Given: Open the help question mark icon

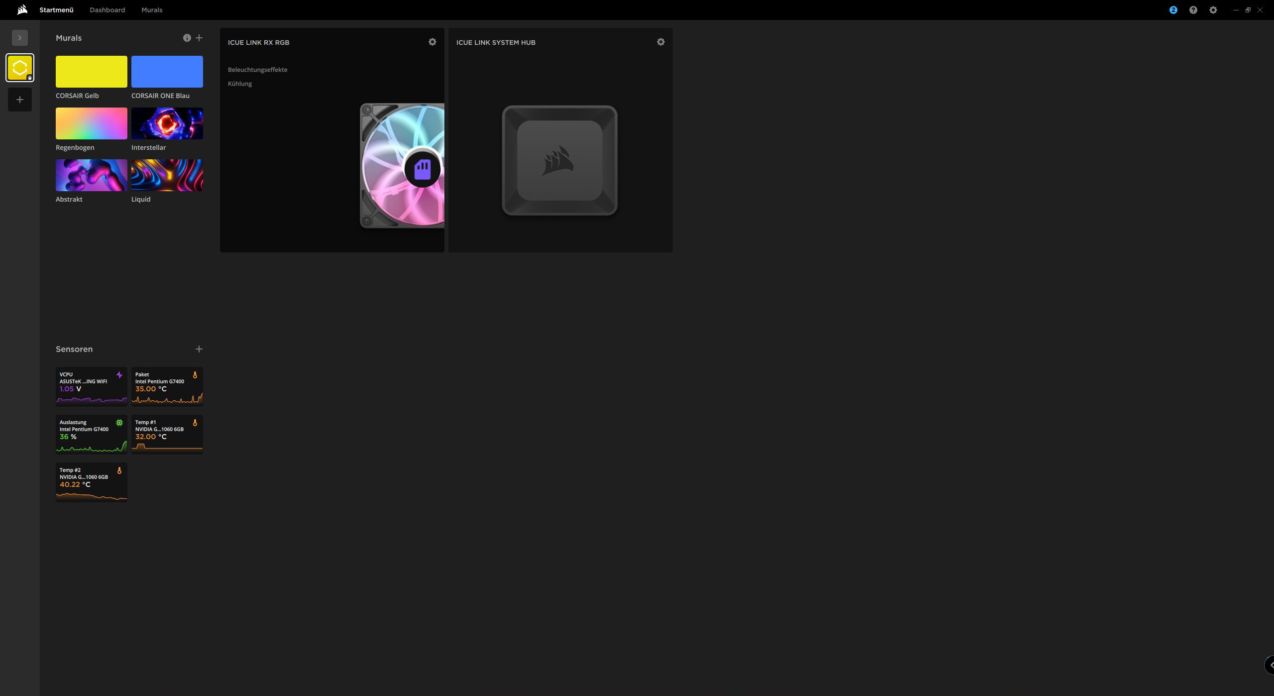Looking at the screenshot, I should click(x=1193, y=10).
